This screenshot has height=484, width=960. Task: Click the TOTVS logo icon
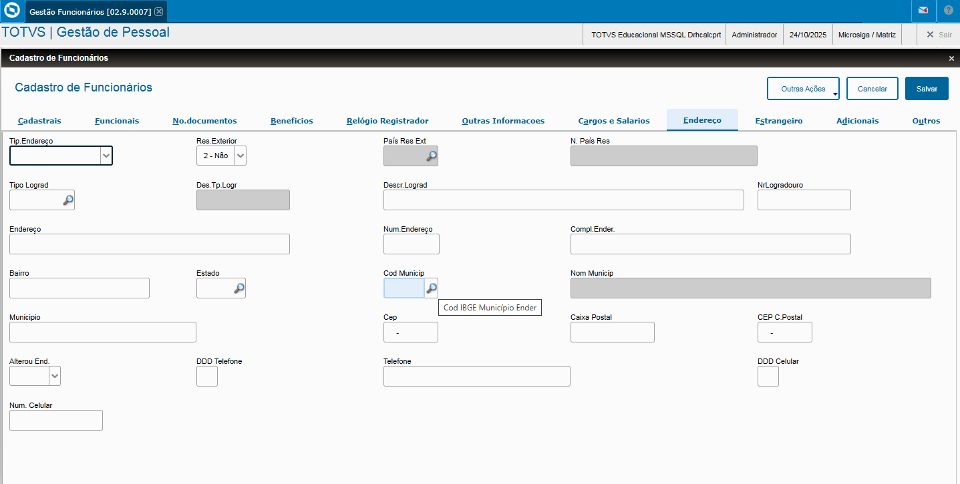pyautogui.click(x=11, y=11)
